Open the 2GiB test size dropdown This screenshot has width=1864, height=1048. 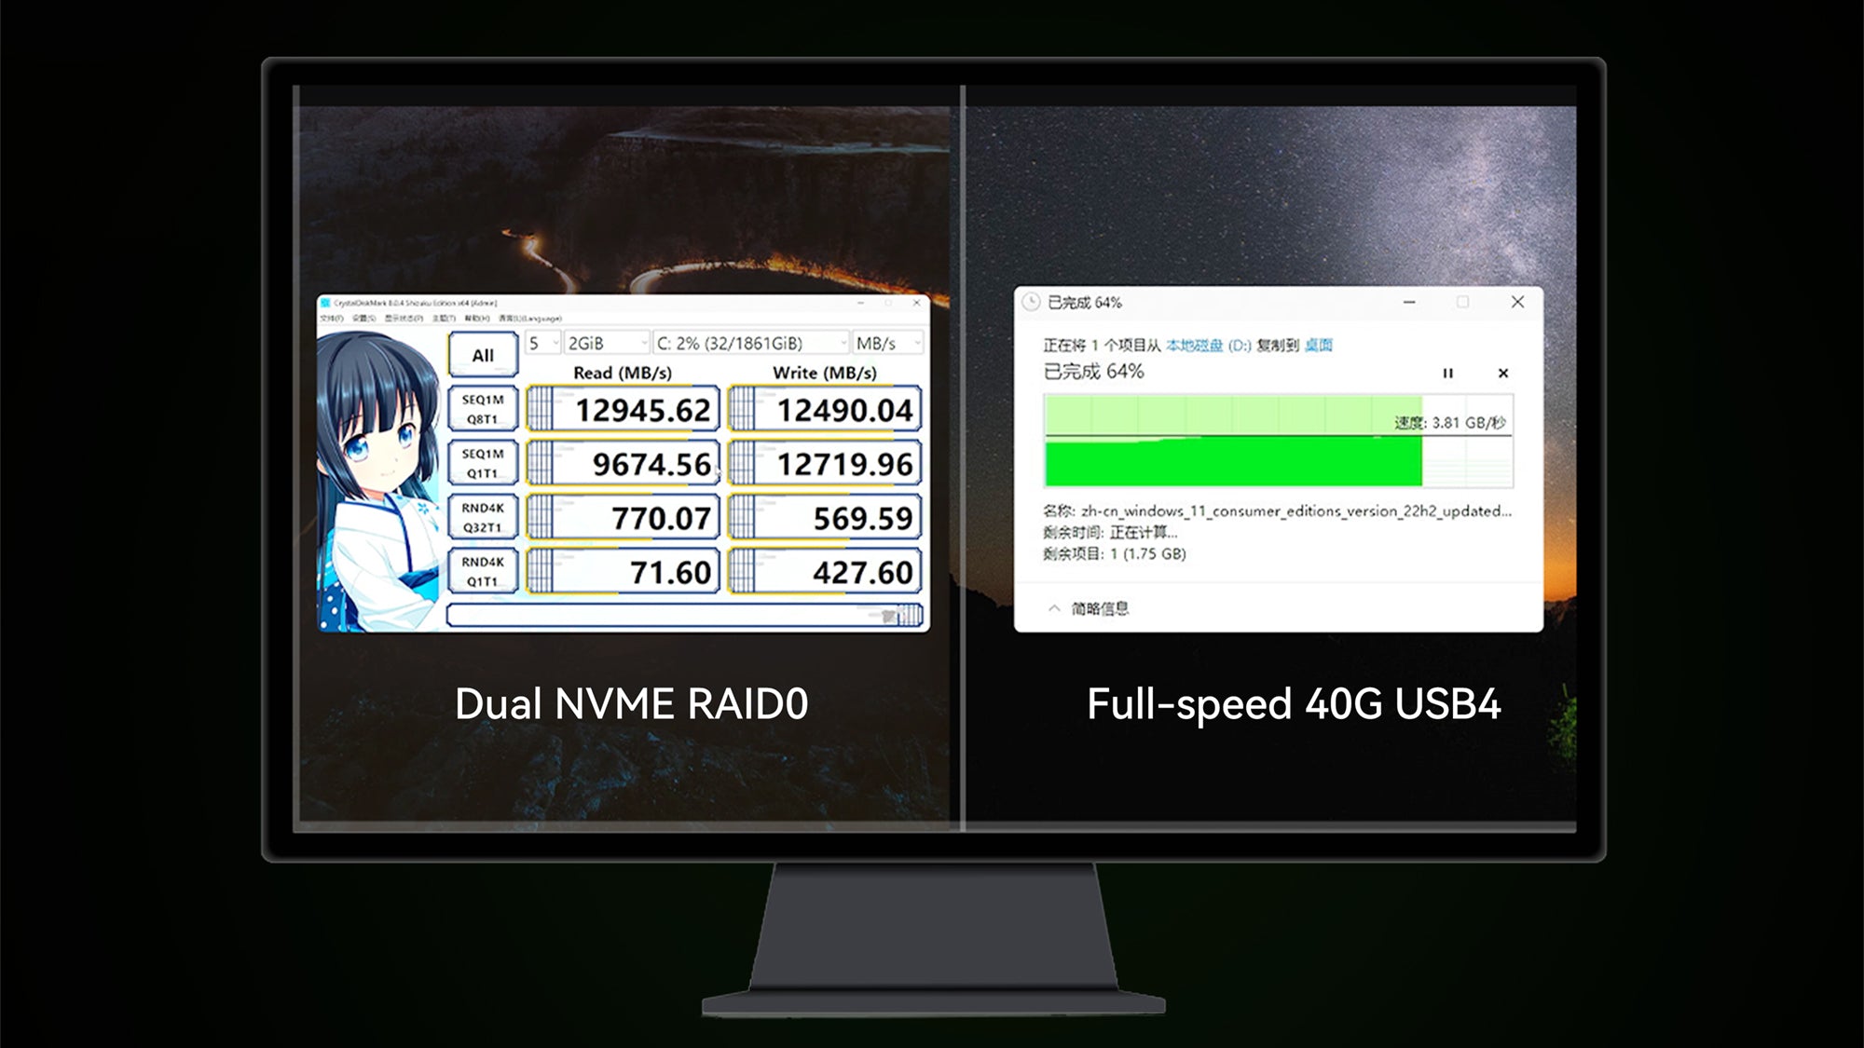pos(606,344)
